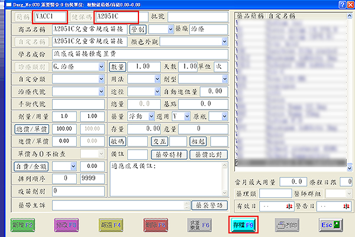Click the F6 button in bottom toolbar

click(x=198, y=225)
